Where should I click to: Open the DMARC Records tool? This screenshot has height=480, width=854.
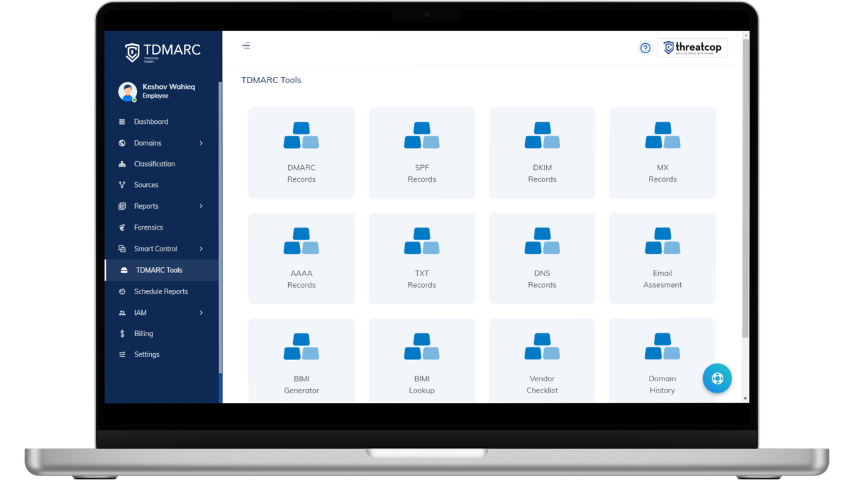coord(301,152)
